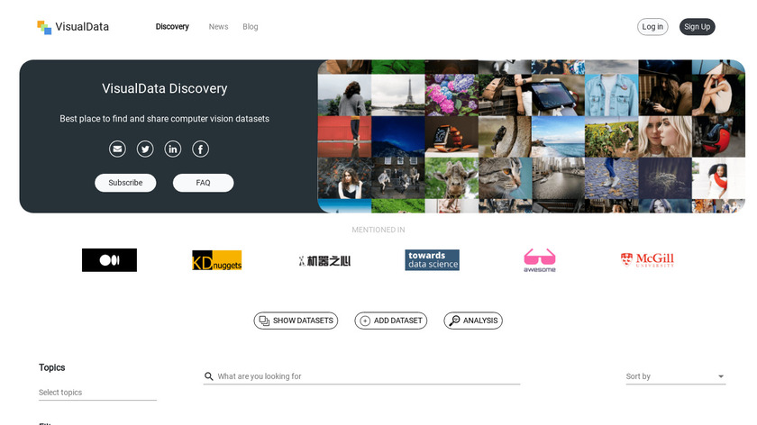Image resolution: width=757 pixels, height=425 pixels.
Task: Open the FAQ button
Action: [204, 183]
